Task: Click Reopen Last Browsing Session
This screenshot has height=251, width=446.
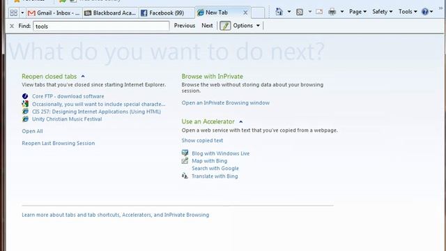Action: (59, 143)
